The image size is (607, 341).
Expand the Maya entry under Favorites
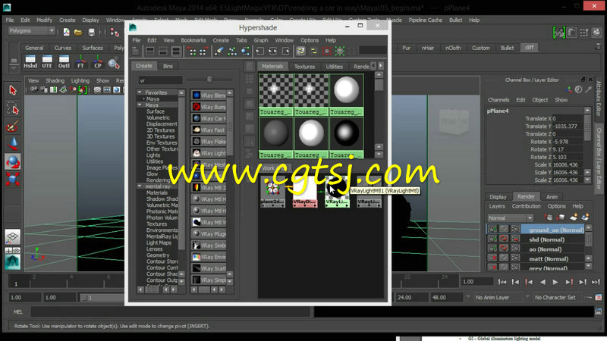143,99
